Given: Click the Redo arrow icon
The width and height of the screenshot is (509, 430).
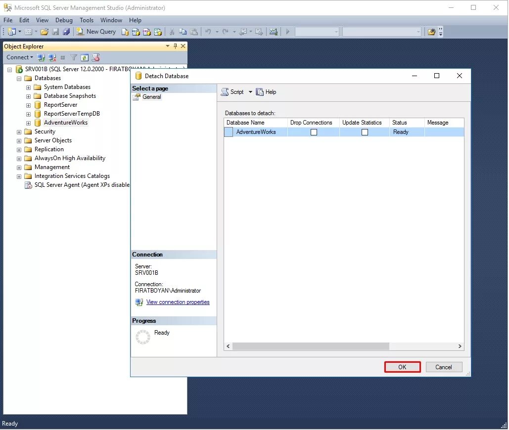Looking at the screenshot, I should tap(225, 32).
